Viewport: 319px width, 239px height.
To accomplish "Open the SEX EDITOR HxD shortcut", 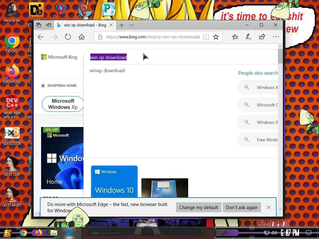I will [x=12, y=136].
